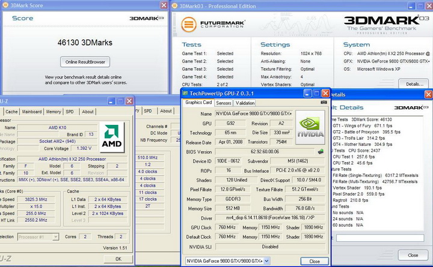Switch to the Validation tab in GPU-Z

pyautogui.click(x=245, y=103)
